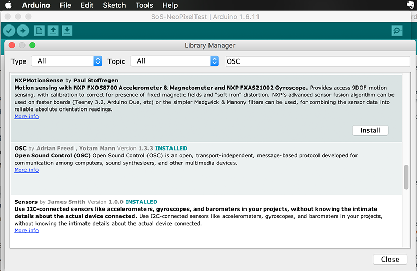Click the Save sketch down-arrow icon
The width and height of the screenshot is (417, 271).
click(67, 31)
